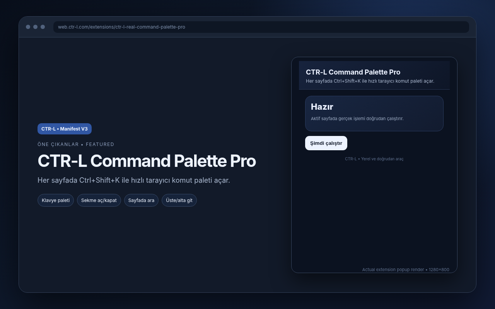Screen dimensions: 495x309
Task: Click the Şimdi çalıştır button
Action: coord(326,143)
